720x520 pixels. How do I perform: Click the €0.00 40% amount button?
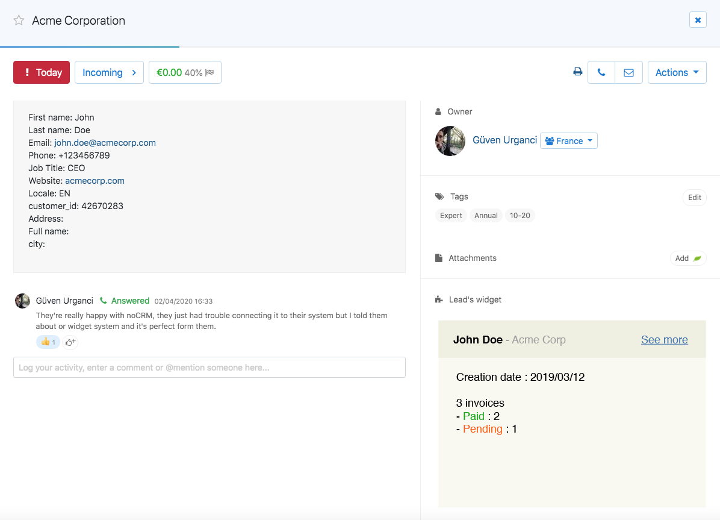185,72
